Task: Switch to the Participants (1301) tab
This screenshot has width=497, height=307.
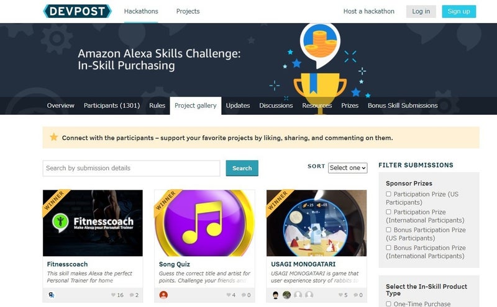Action: (112, 105)
